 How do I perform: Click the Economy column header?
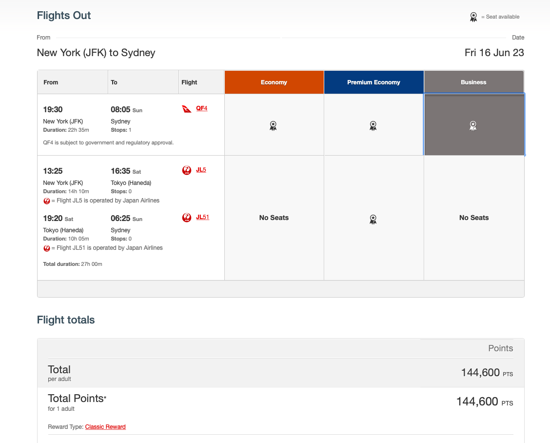coord(274,82)
